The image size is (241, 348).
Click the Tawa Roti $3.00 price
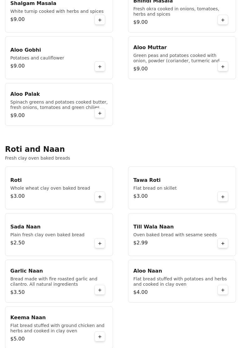point(140,196)
